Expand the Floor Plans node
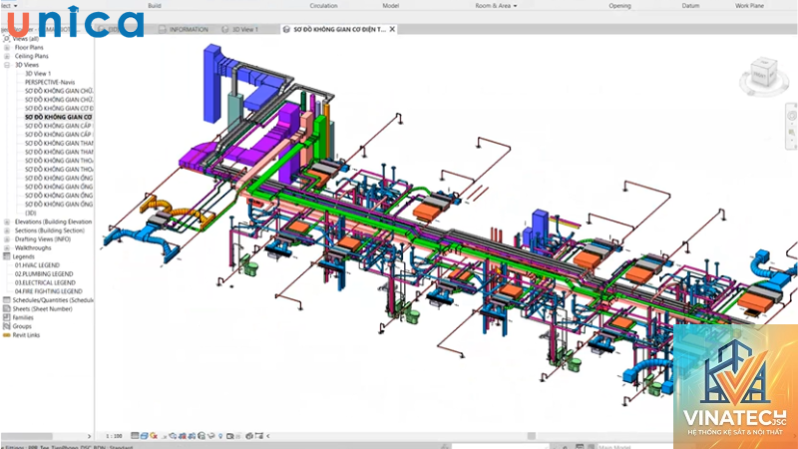Screen dimensions: 798x449 [x=7, y=47]
